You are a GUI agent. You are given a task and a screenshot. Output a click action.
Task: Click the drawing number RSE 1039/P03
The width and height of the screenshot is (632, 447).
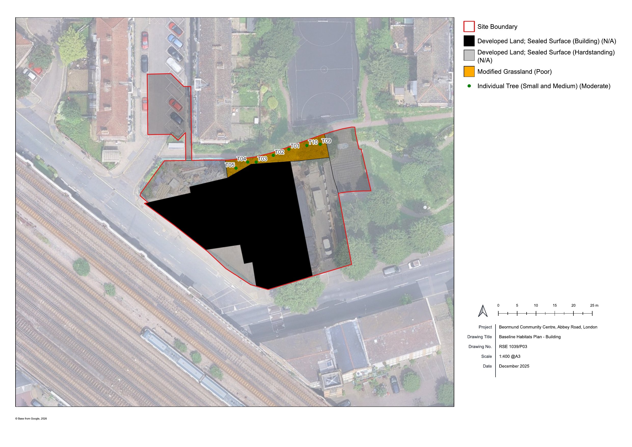pos(513,346)
